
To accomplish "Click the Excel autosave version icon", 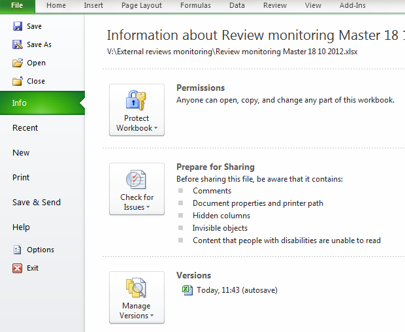I will (187, 290).
